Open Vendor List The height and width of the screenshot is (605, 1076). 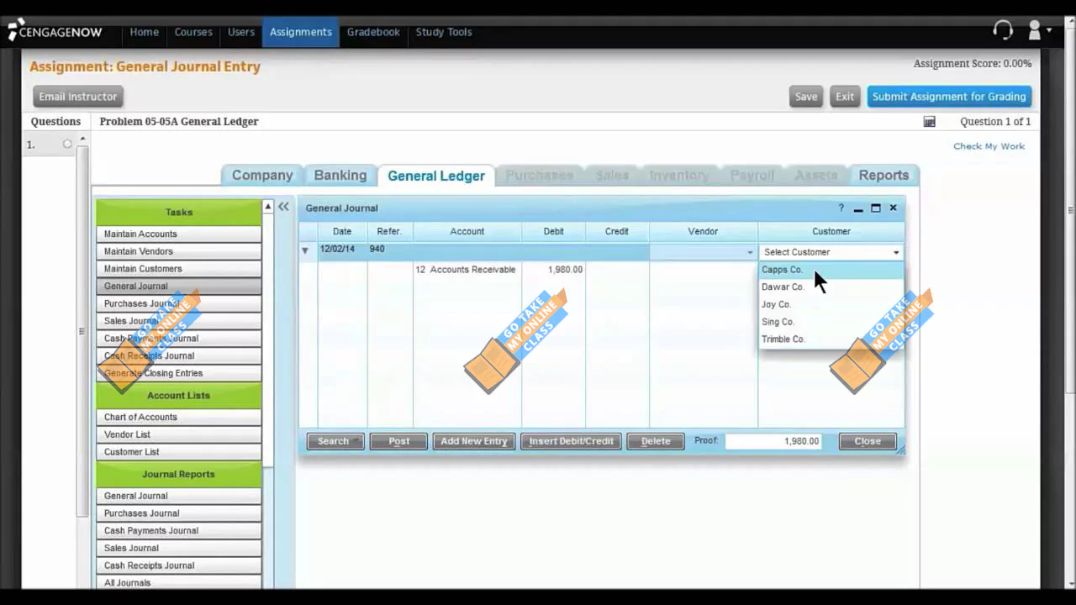[179, 434]
